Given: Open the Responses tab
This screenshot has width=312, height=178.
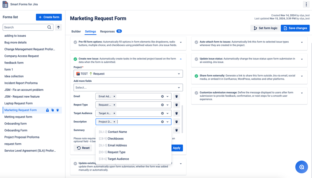Looking at the screenshot, I should (x=111, y=32).
